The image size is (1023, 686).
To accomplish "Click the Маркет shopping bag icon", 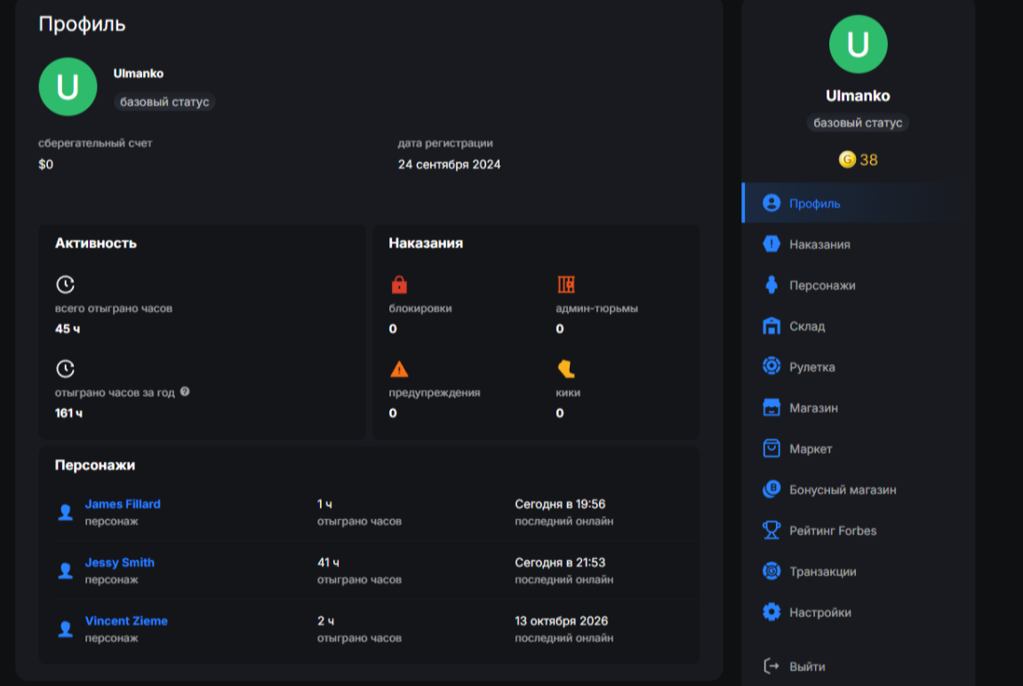I will coord(771,449).
